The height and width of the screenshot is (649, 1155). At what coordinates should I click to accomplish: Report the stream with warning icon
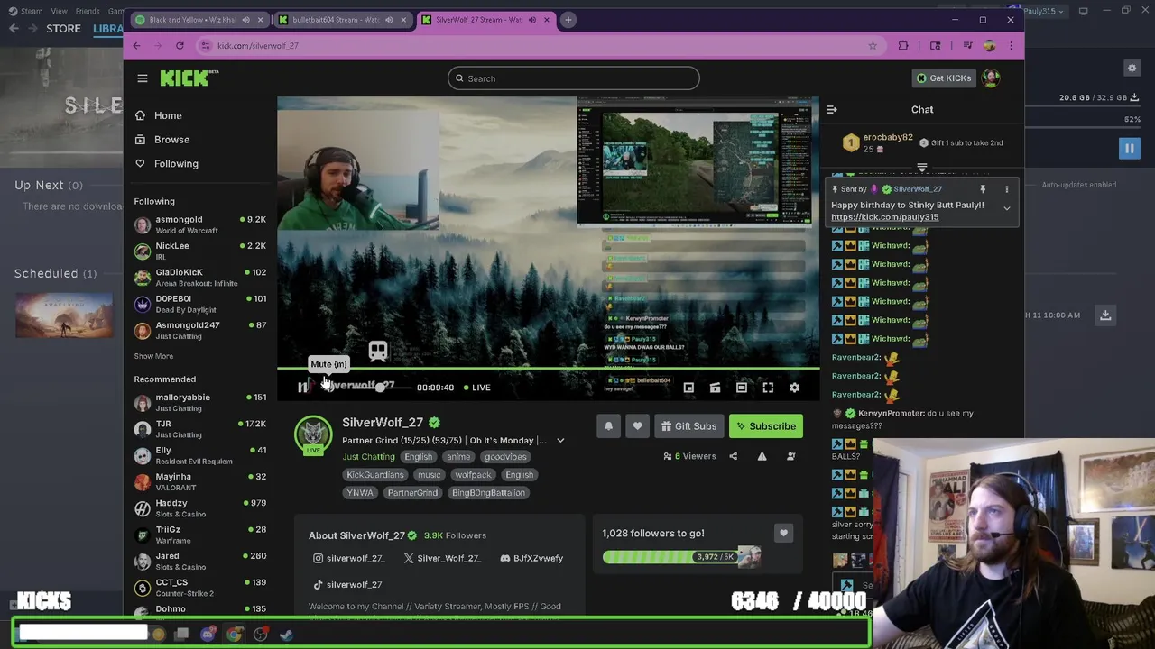(762, 456)
